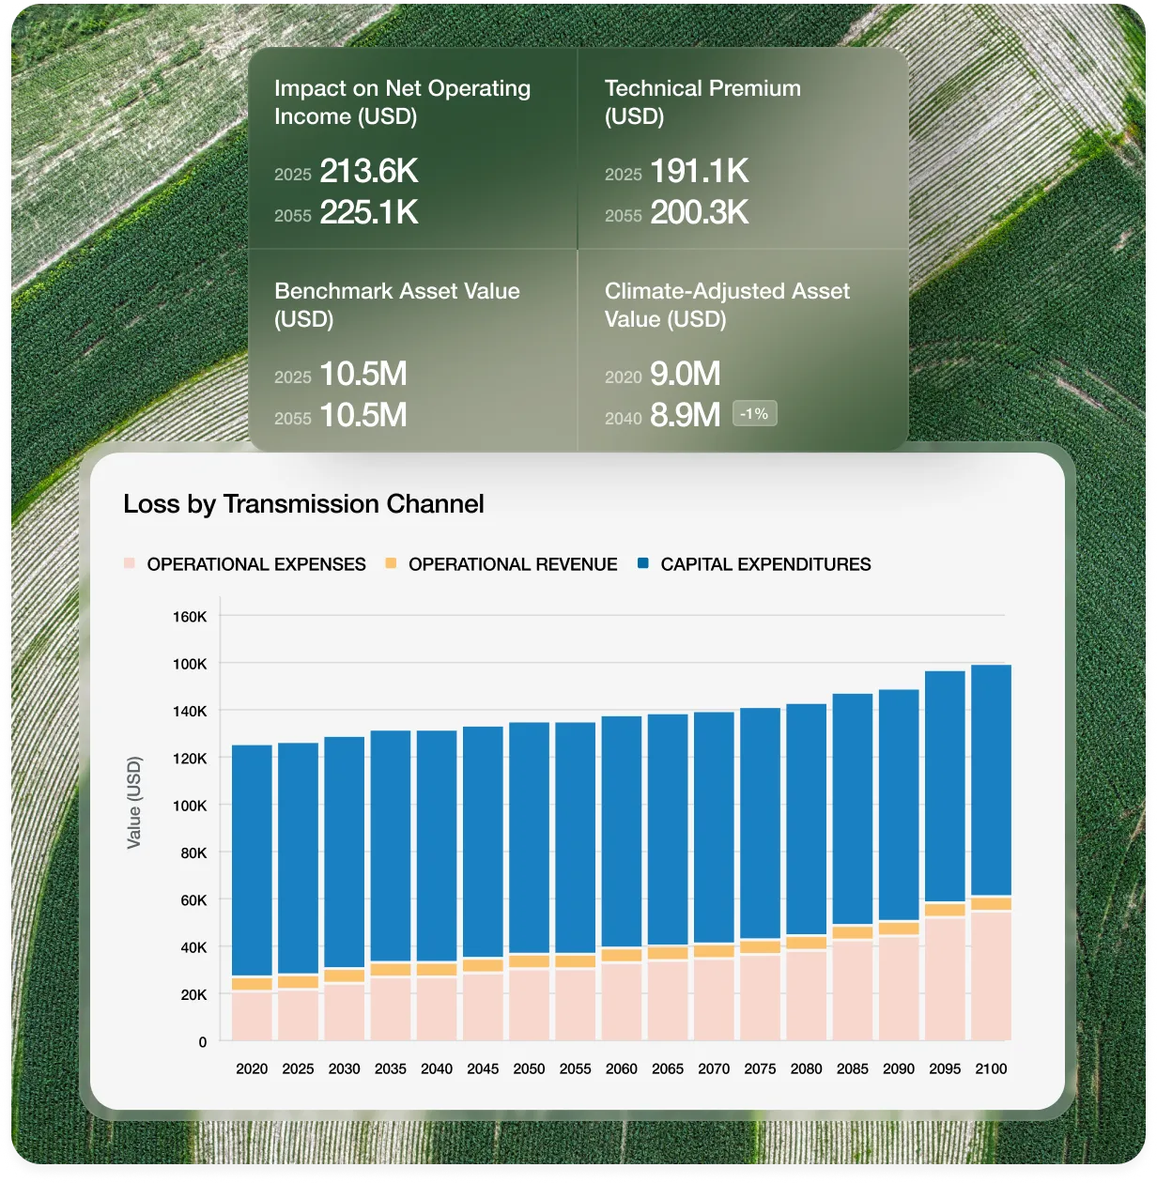Screen dimensions: 1157x1183
Task: Click the Operational Revenue legend swatch
Action: pos(391,563)
